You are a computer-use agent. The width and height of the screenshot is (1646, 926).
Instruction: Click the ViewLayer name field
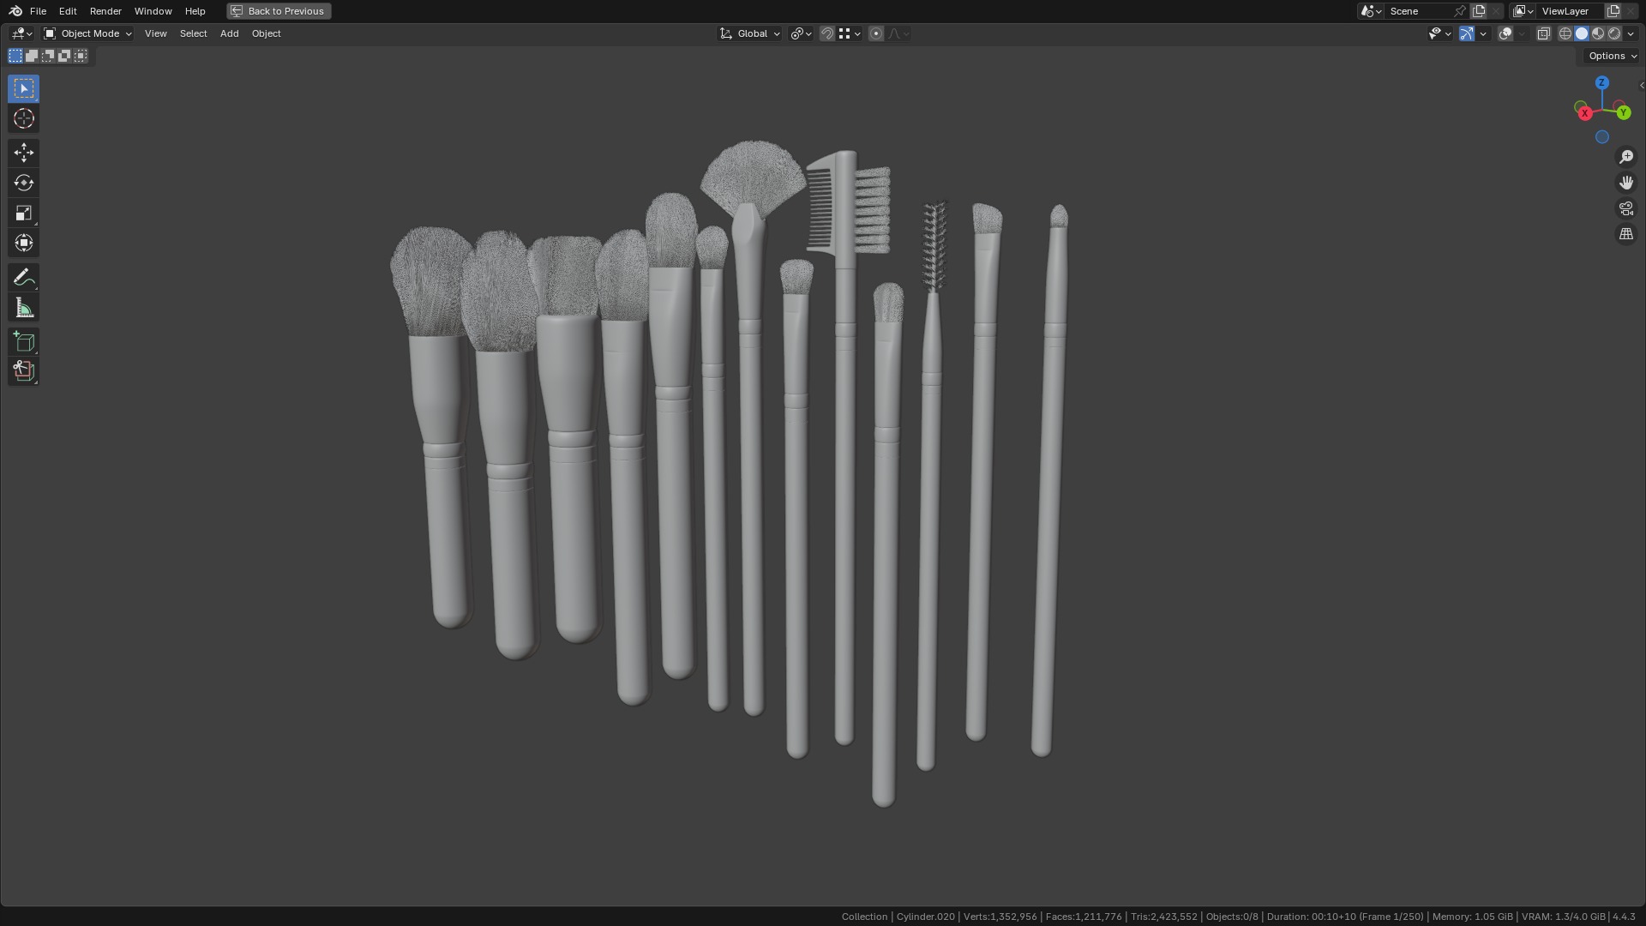[x=1571, y=11]
